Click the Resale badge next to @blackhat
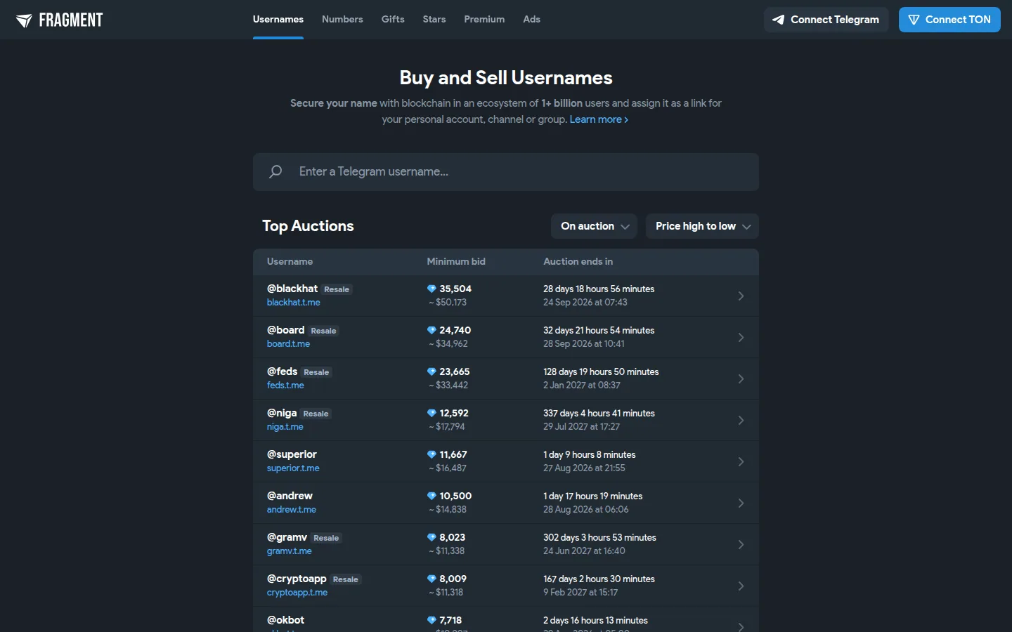The width and height of the screenshot is (1012, 632). point(337,289)
